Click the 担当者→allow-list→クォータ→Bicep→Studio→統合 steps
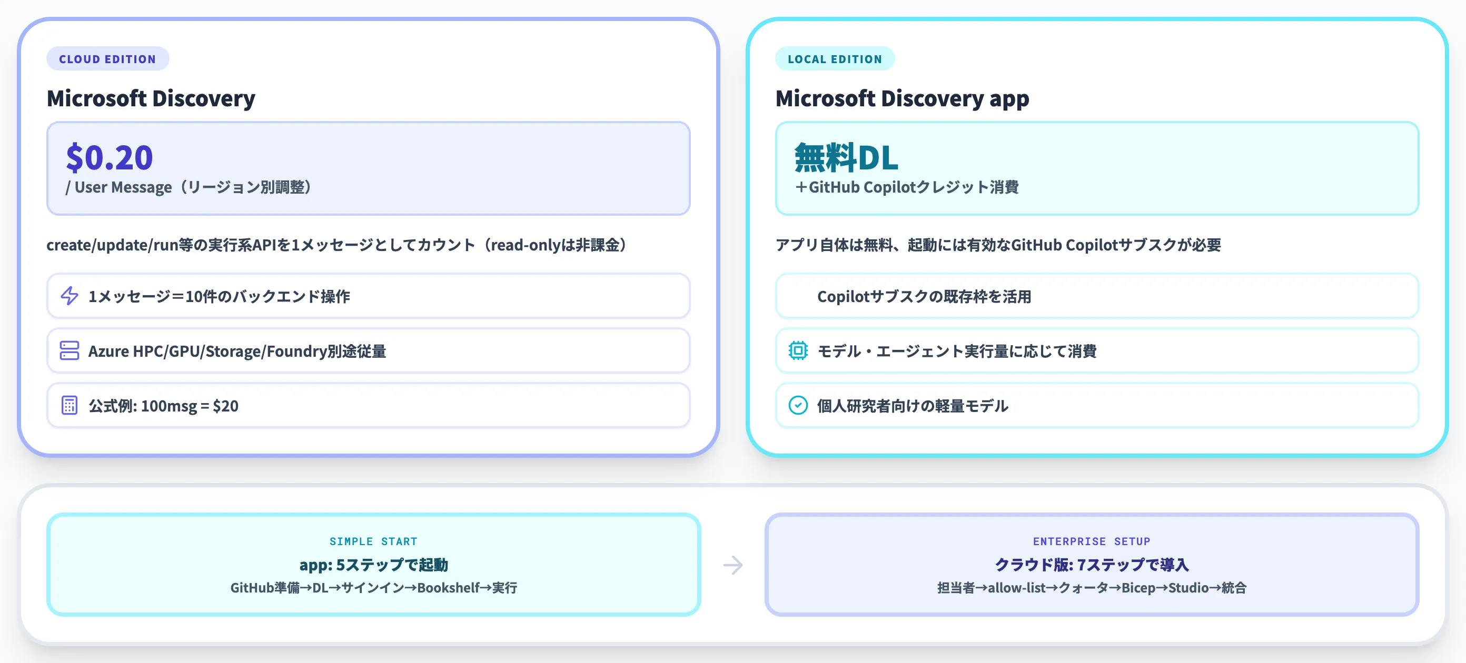Viewport: 1466px width, 663px height. click(x=1092, y=587)
